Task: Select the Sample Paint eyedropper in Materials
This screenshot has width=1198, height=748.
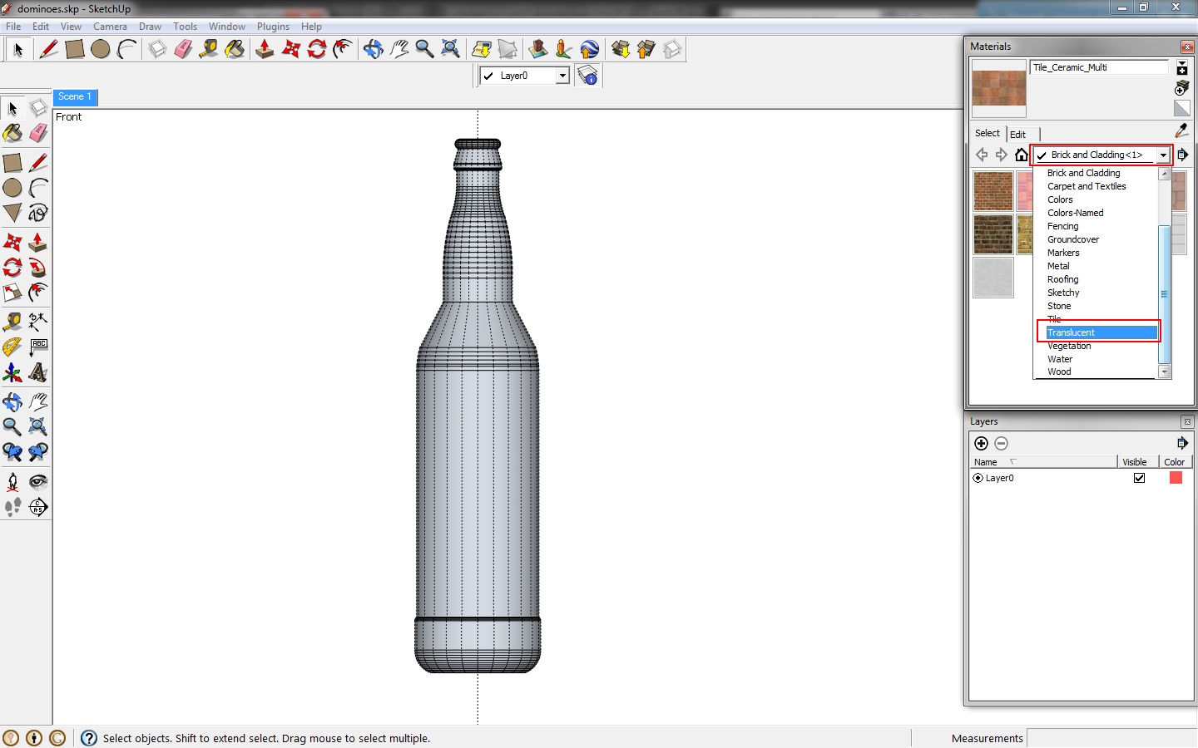Action: [x=1182, y=130]
